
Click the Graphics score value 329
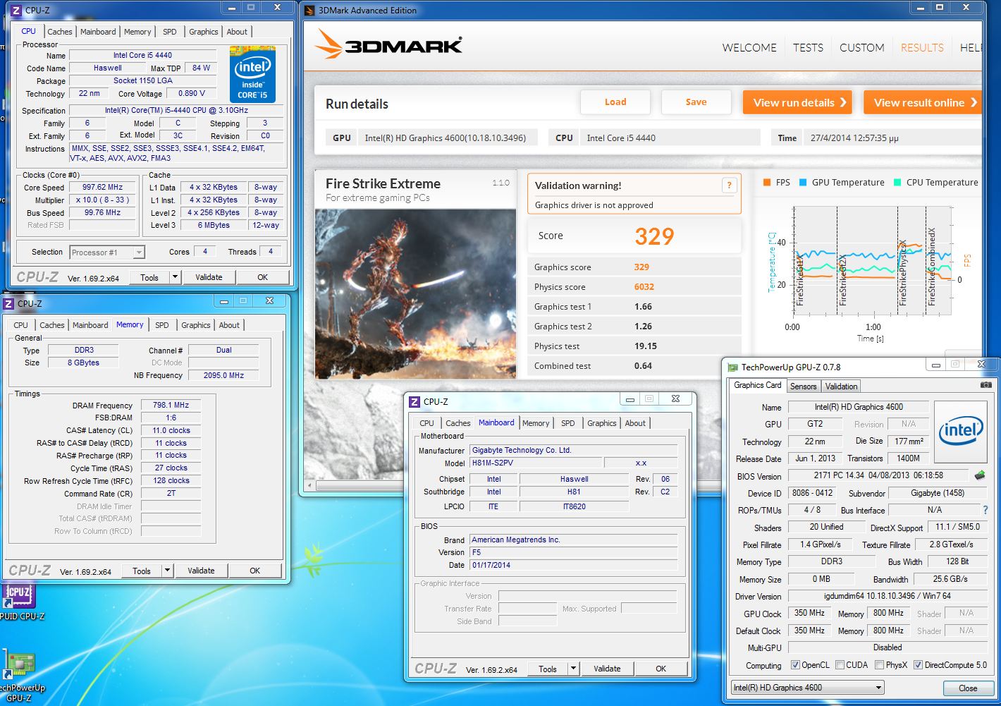coord(641,267)
